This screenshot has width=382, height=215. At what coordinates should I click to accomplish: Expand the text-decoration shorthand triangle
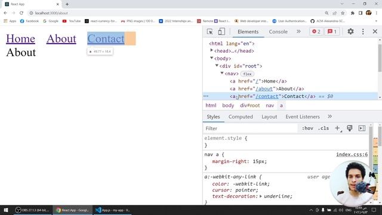261,196
